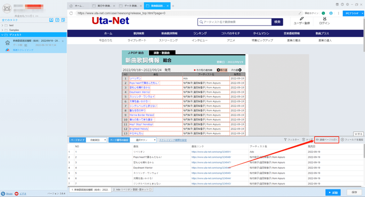Click the artist name search input field

click(235, 22)
